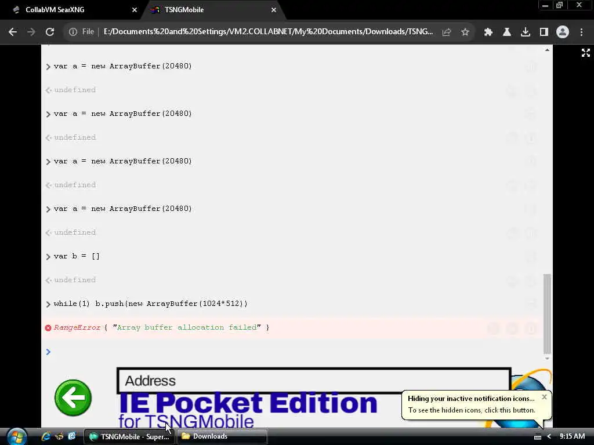Close the TSNGMobile tab
Viewport: 594px width, 445px height.
pyautogui.click(x=274, y=10)
